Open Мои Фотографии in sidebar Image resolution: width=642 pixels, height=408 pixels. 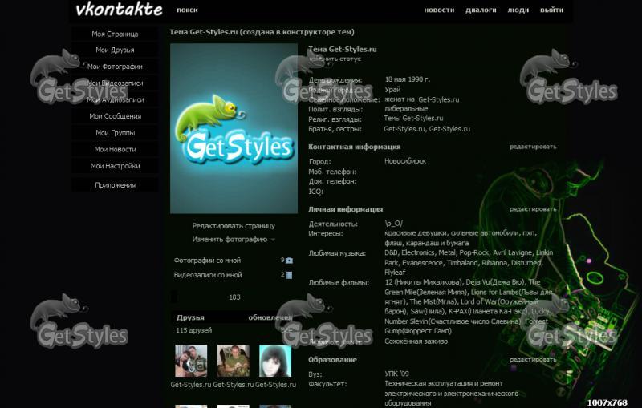tap(115, 67)
